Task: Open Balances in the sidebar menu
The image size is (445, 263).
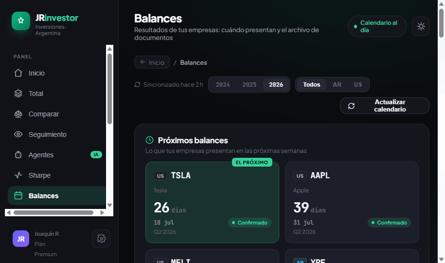Action: coord(57,196)
